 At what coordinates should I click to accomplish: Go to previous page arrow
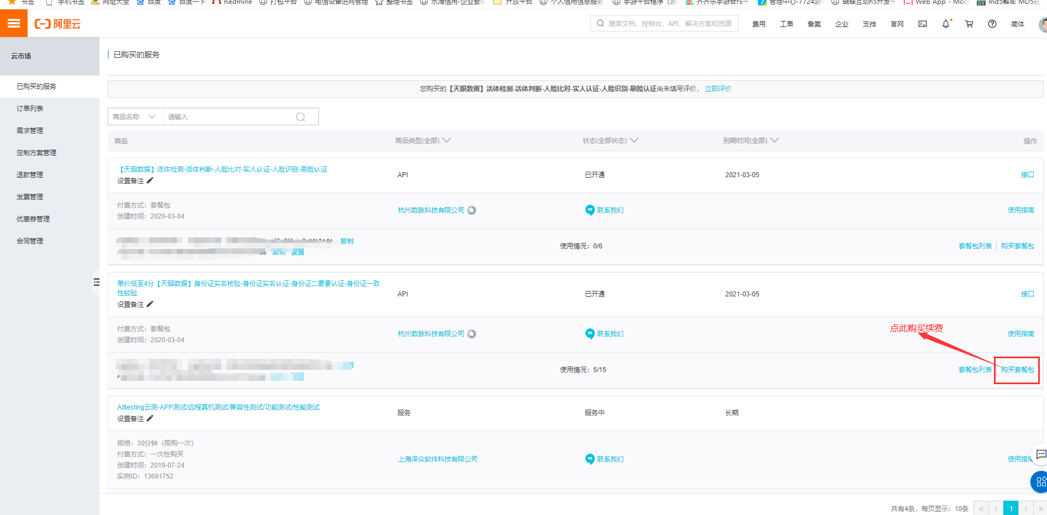[x=996, y=508]
